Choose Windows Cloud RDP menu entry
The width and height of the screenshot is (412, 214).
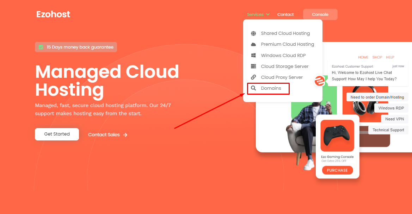pyautogui.click(x=283, y=55)
